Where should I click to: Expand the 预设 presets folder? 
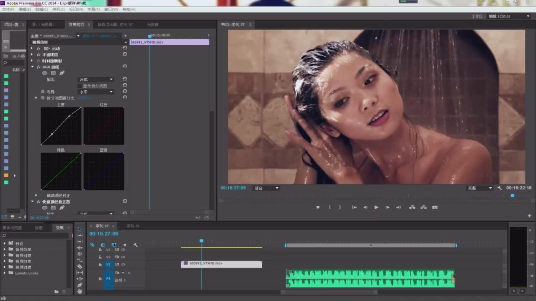(x=5, y=243)
